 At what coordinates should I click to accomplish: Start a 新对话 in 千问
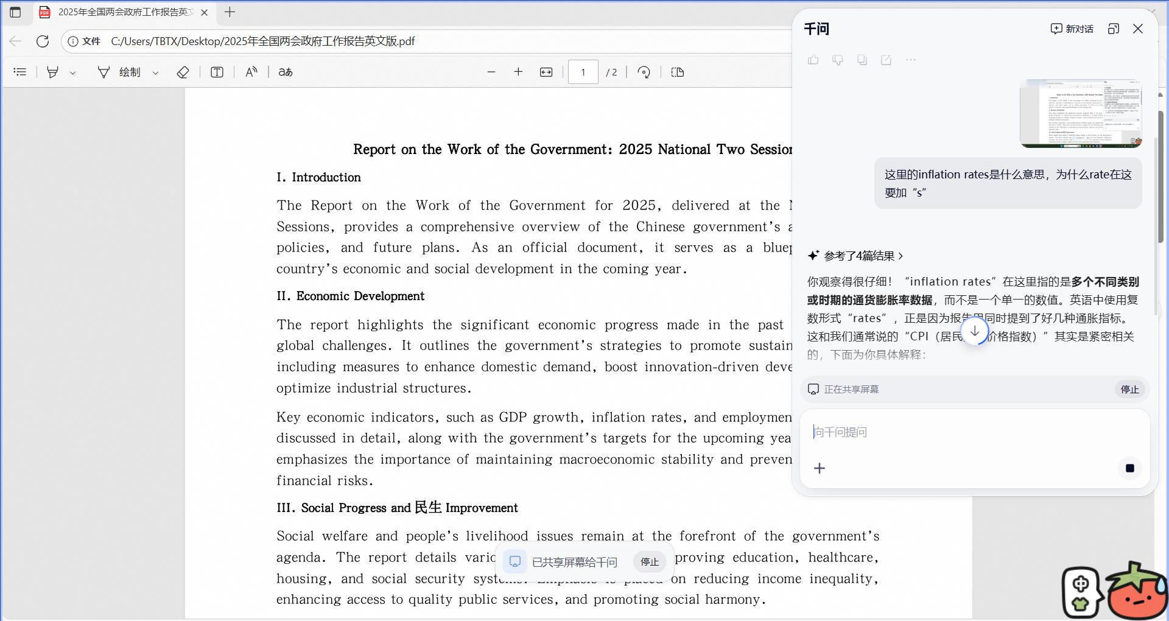click(1072, 29)
